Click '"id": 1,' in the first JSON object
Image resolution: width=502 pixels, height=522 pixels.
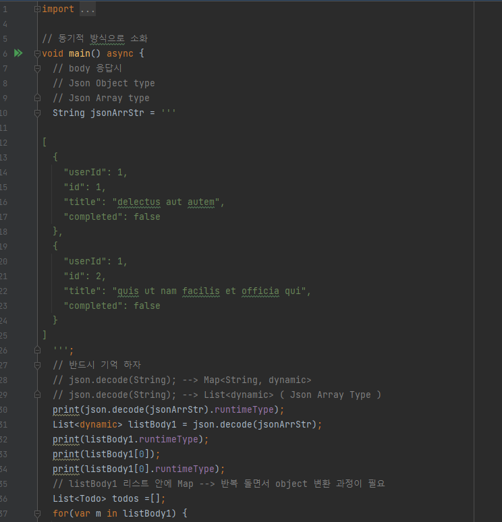point(84,187)
